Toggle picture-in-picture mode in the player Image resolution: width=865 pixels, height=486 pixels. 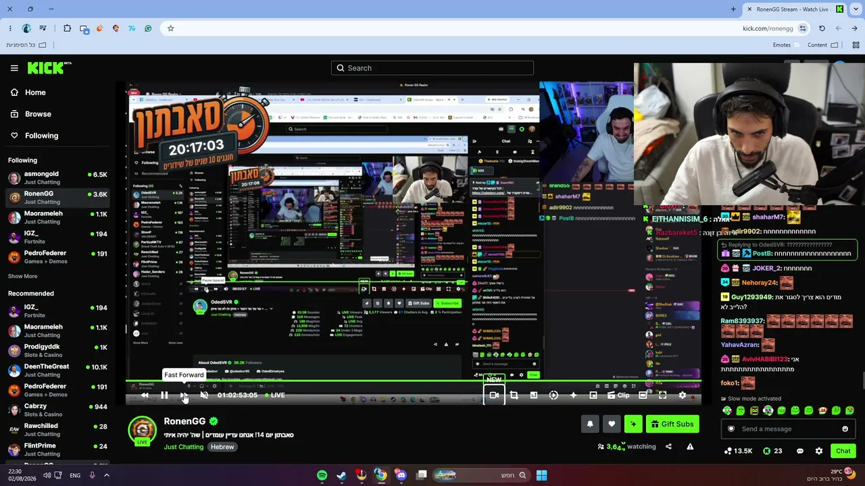point(593,395)
